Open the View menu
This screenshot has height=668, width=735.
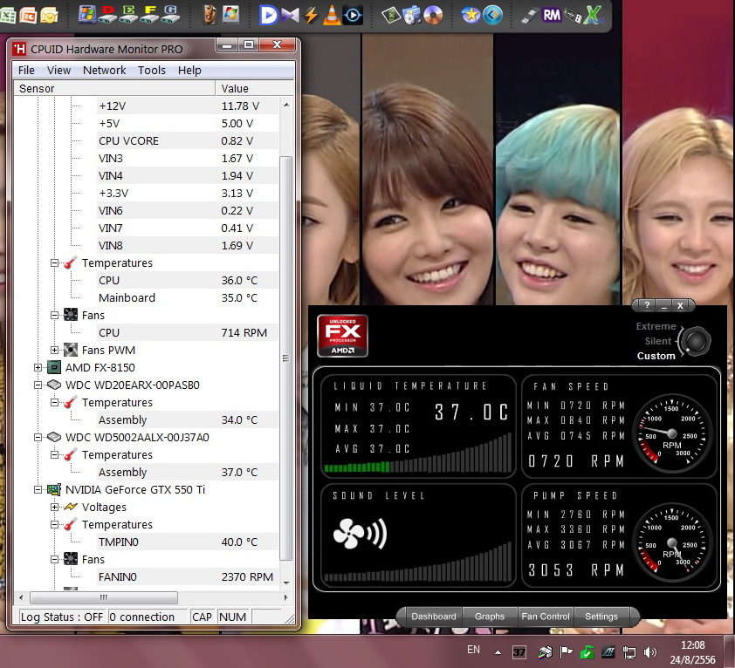(x=58, y=71)
